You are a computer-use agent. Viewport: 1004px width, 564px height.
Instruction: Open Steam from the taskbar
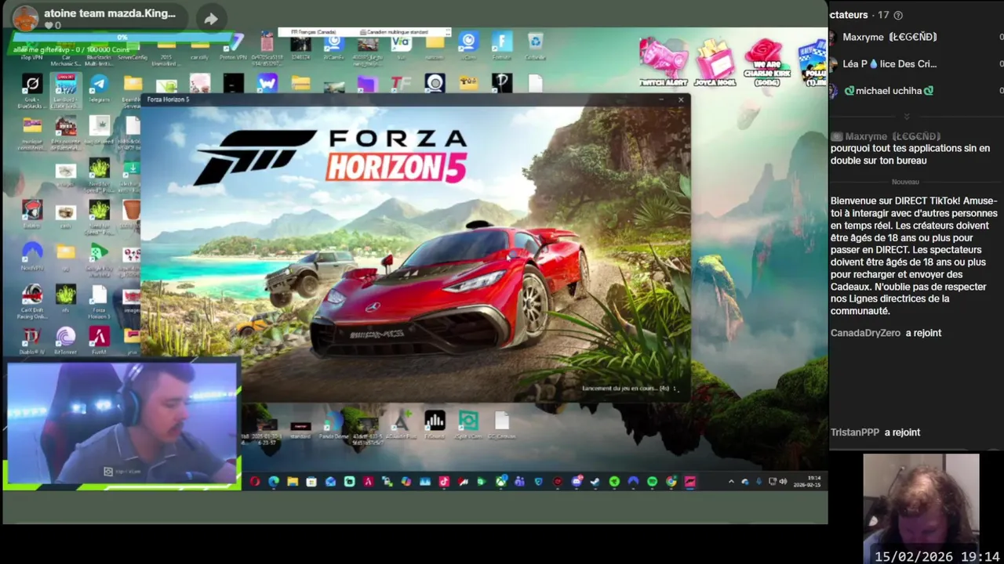click(x=595, y=482)
